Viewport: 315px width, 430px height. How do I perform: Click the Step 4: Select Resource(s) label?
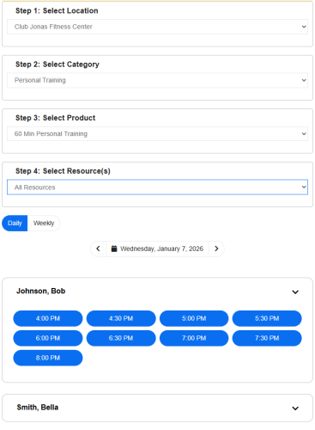[x=63, y=171]
